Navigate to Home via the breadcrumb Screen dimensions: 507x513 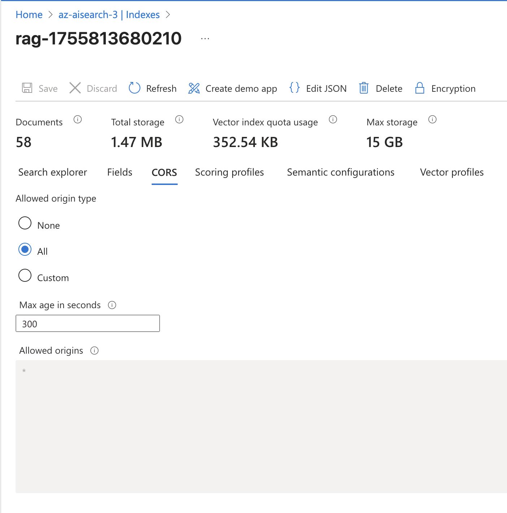29,14
